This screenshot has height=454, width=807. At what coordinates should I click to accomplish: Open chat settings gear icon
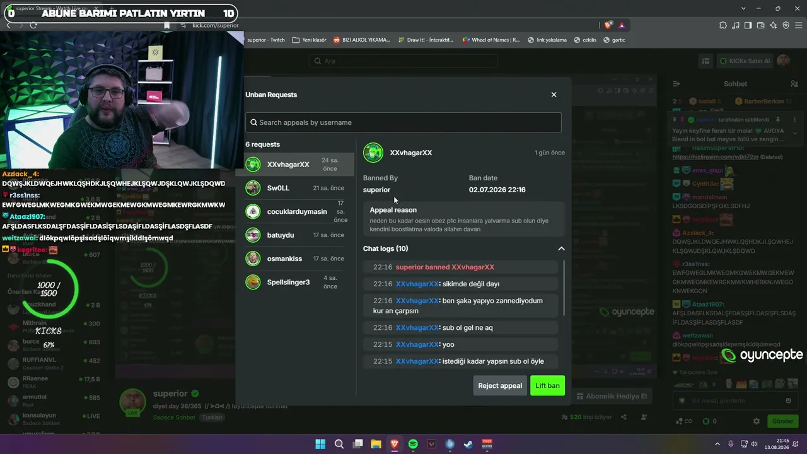[x=757, y=421]
